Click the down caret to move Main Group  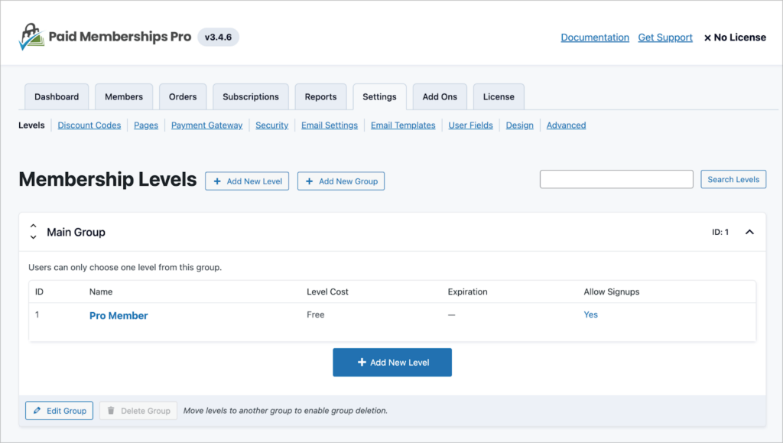33,236
